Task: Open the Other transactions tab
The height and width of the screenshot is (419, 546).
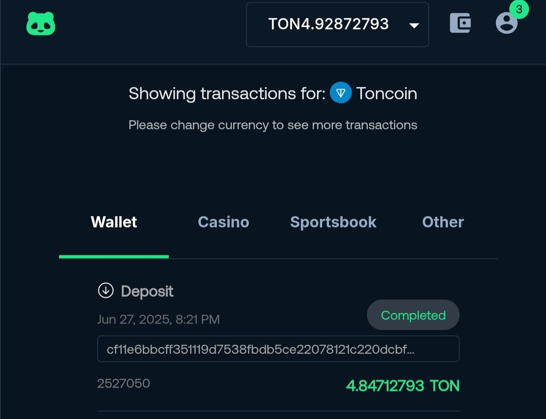Action: [x=443, y=222]
